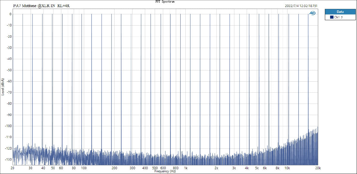This screenshot has width=357, height=174.
Task: Select the Ch1 entry in the legend
Action: 338,18
